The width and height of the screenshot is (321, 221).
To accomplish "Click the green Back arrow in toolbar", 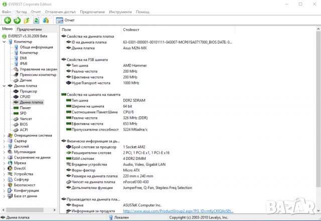I will pyautogui.click(x=8, y=20).
